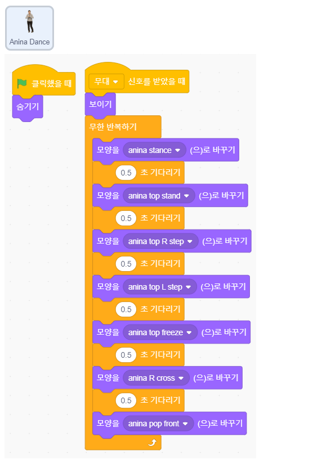Edit the 0.5 wait value after anina top R step
Screen dimensions: 313x464
[x=126, y=264]
